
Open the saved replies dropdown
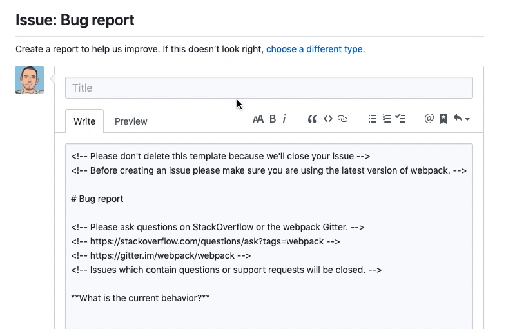(461, 119)
